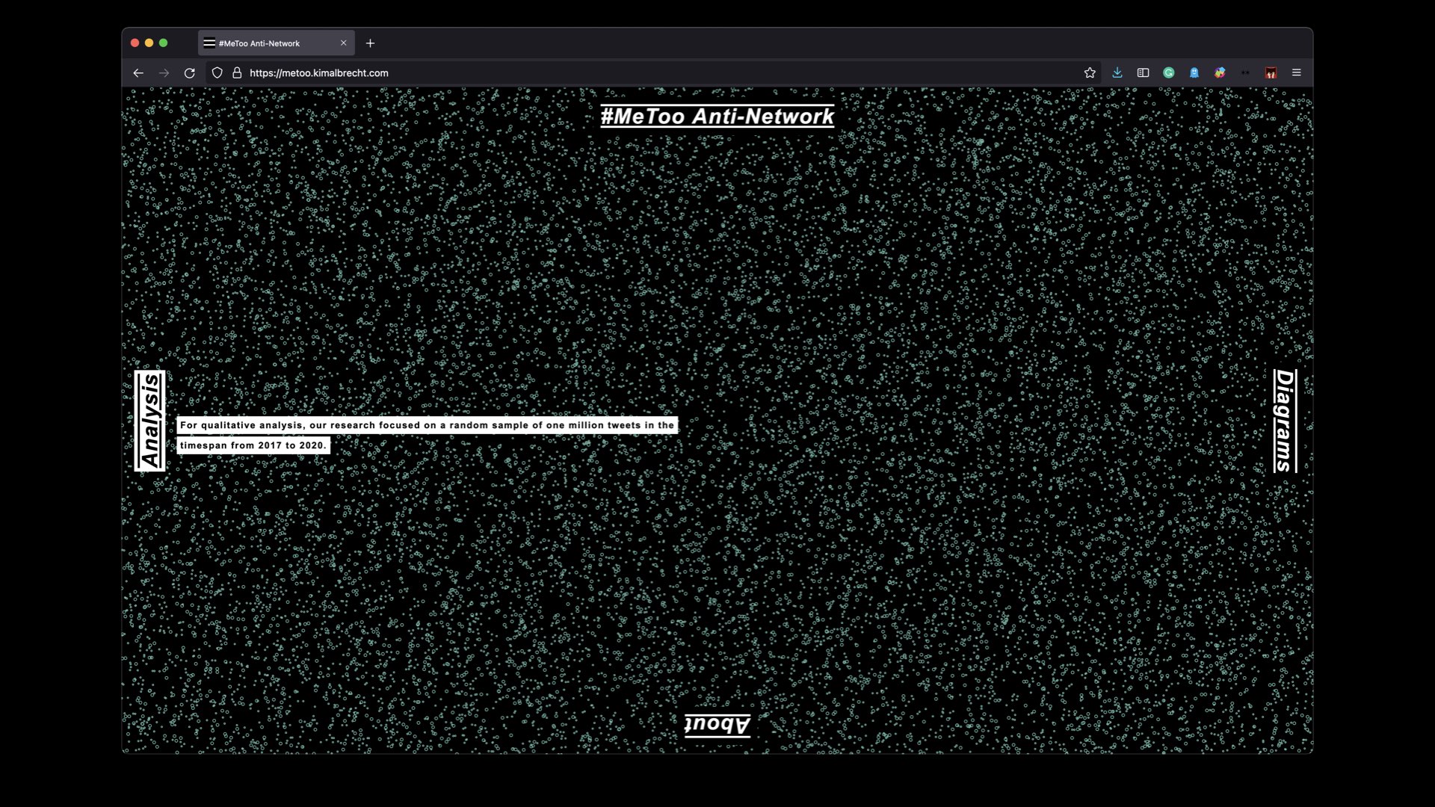The image size is (1435, 807).
Task: Click the back navigation arrow
Action: coord(138,72)
